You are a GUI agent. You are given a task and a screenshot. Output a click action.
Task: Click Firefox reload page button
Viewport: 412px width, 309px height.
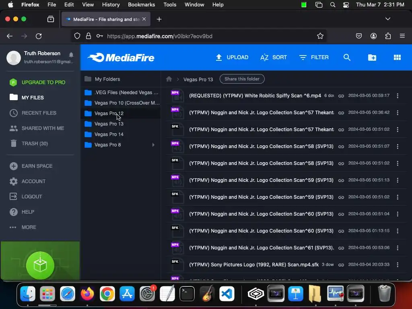point(39,36)
